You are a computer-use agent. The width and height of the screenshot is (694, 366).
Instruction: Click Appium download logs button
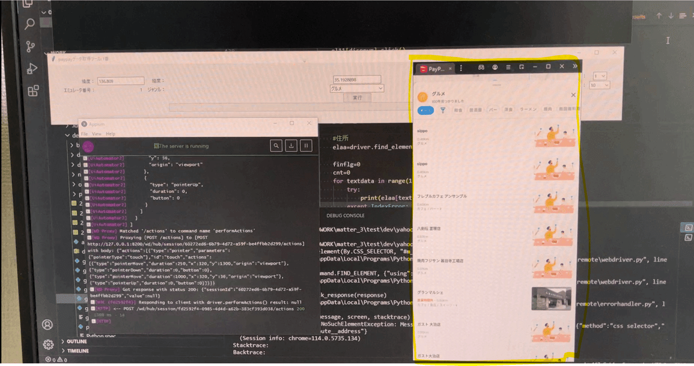coord(291,146)
